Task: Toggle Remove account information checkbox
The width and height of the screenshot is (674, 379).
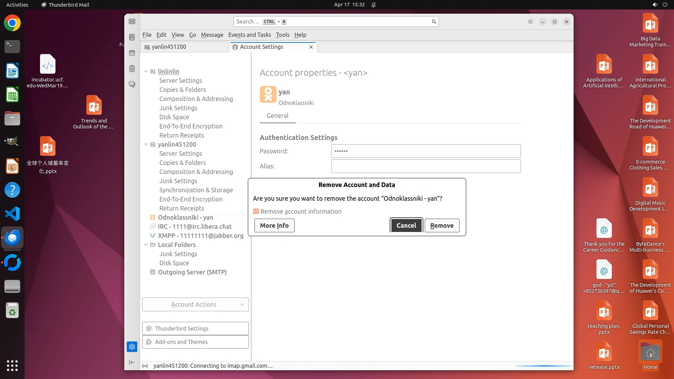Action: tap(256, 211)
